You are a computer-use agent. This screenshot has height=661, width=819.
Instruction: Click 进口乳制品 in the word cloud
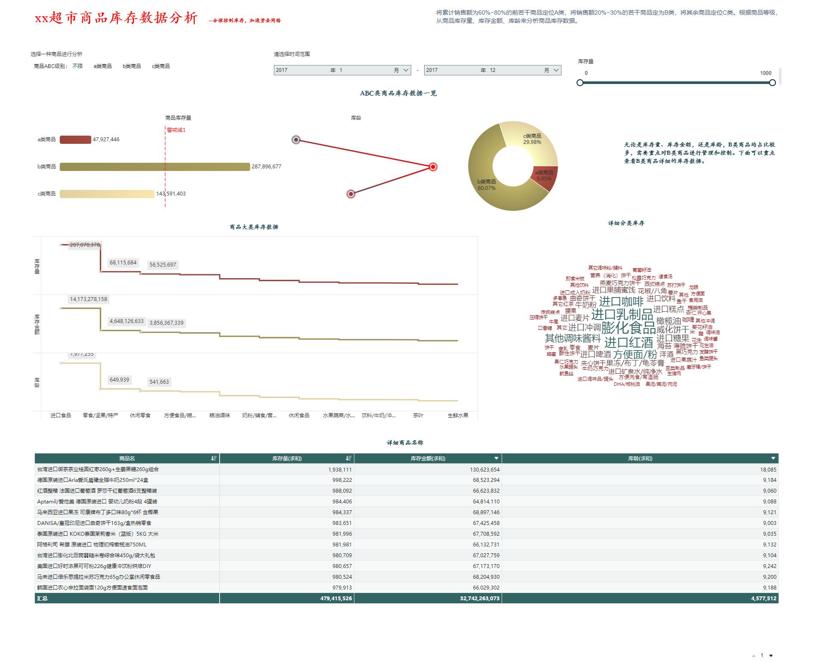622,314
